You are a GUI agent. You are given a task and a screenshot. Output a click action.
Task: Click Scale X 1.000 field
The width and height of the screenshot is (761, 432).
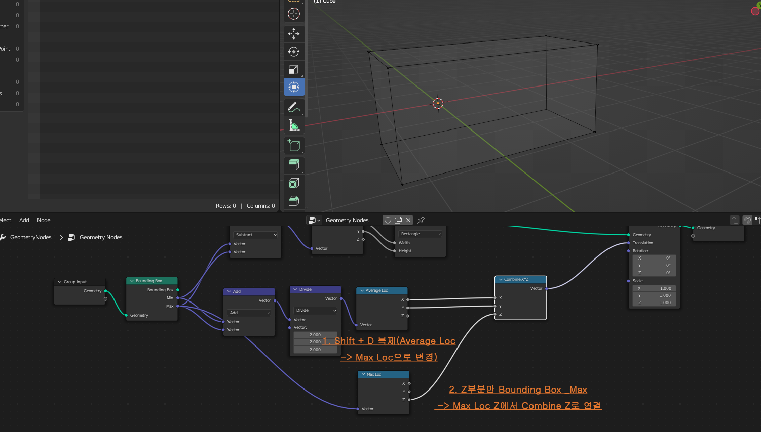click(654, 288)
